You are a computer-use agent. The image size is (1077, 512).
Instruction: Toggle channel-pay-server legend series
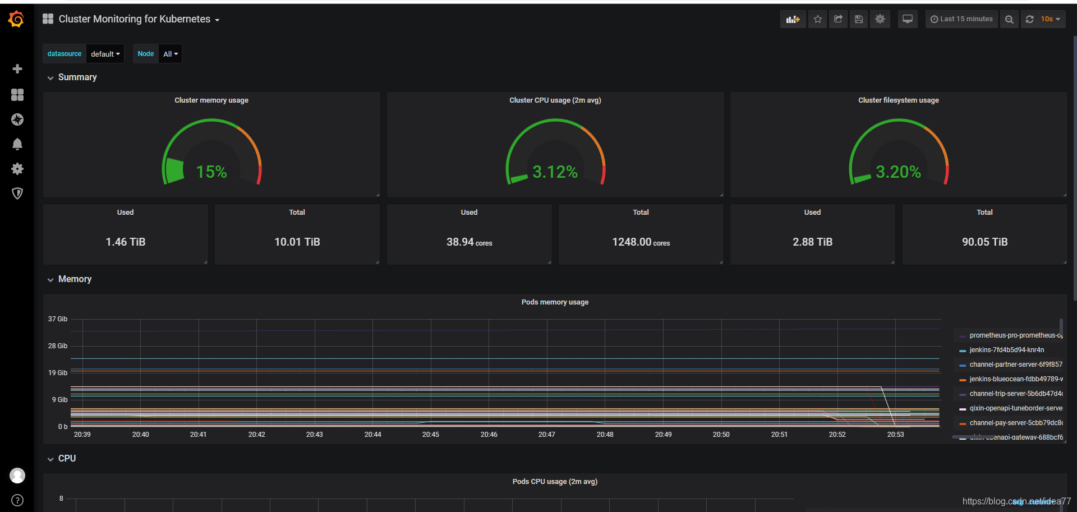pos(1016,423)
